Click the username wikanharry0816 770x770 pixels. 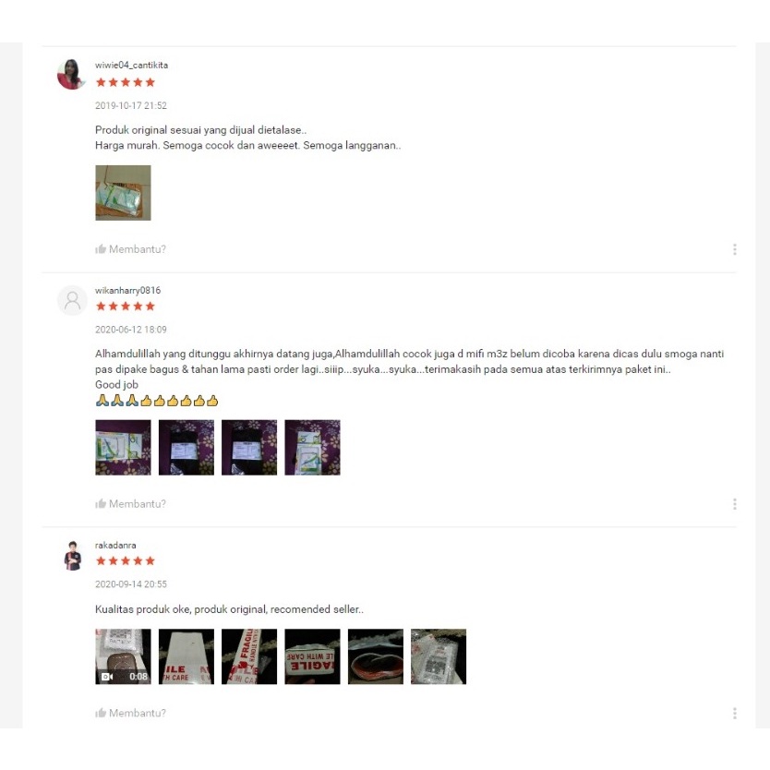[x=127, y=290]
